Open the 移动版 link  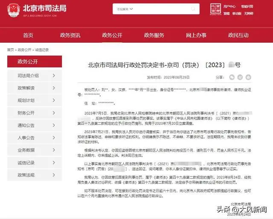pyautogui.click(x=237, y=13)
